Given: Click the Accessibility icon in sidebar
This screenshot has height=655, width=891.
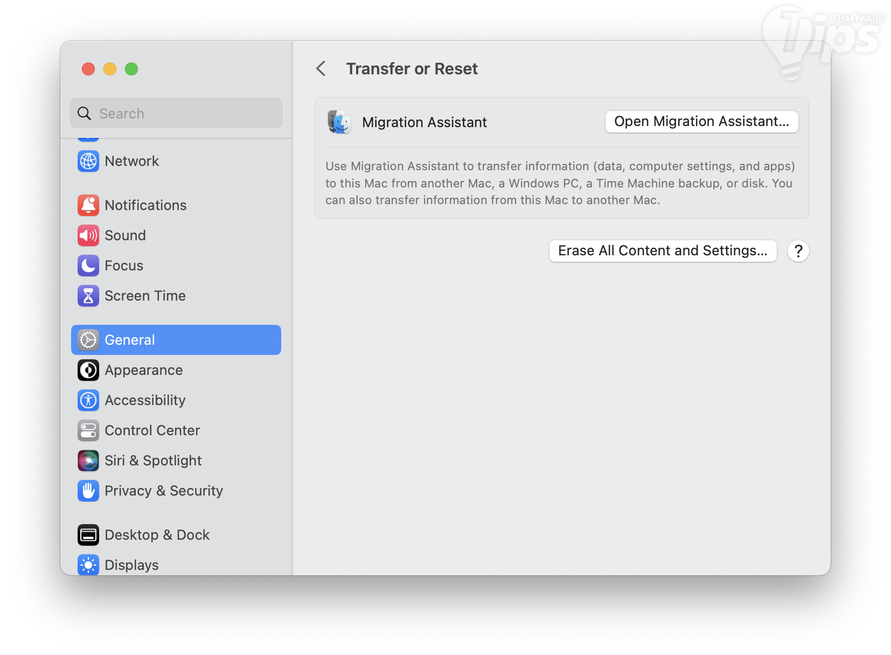Looking at the screenshot, I should [88, 400].
